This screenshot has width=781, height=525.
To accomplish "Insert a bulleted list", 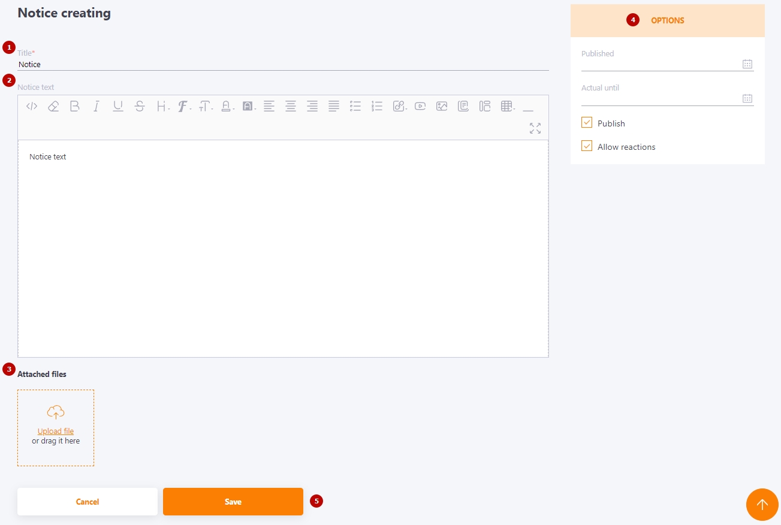I will pos(355,106).
